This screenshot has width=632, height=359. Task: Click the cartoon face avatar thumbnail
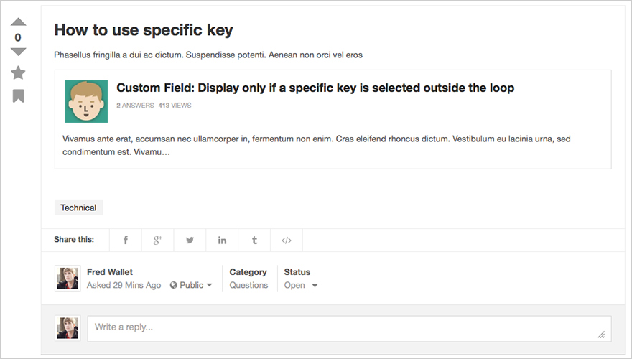coord(86,101)
